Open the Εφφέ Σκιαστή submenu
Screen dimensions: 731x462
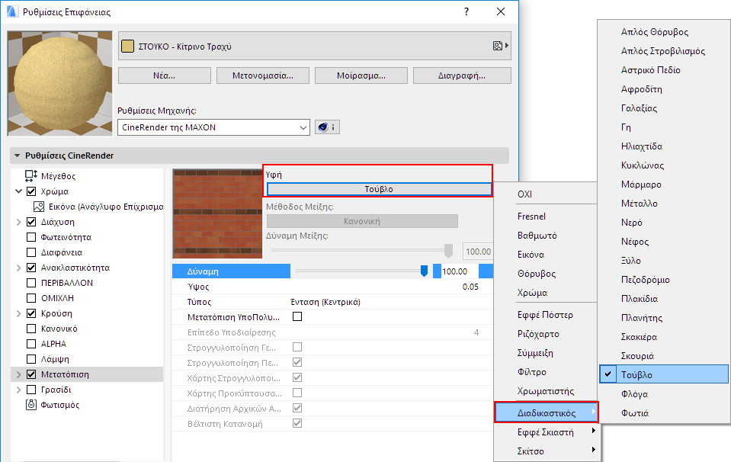coord(547,432)
